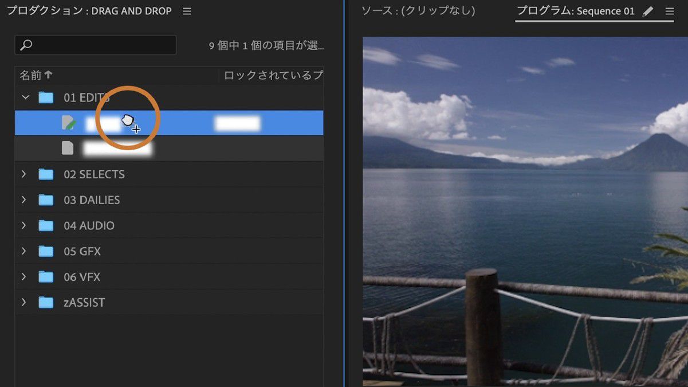Screen dimensions: 688x387
Task: Switch to the プログラム: Sequence 01 tab
Action: [x=575, y=11]
